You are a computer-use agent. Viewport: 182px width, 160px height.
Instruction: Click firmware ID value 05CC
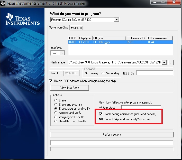click(130, 42)
